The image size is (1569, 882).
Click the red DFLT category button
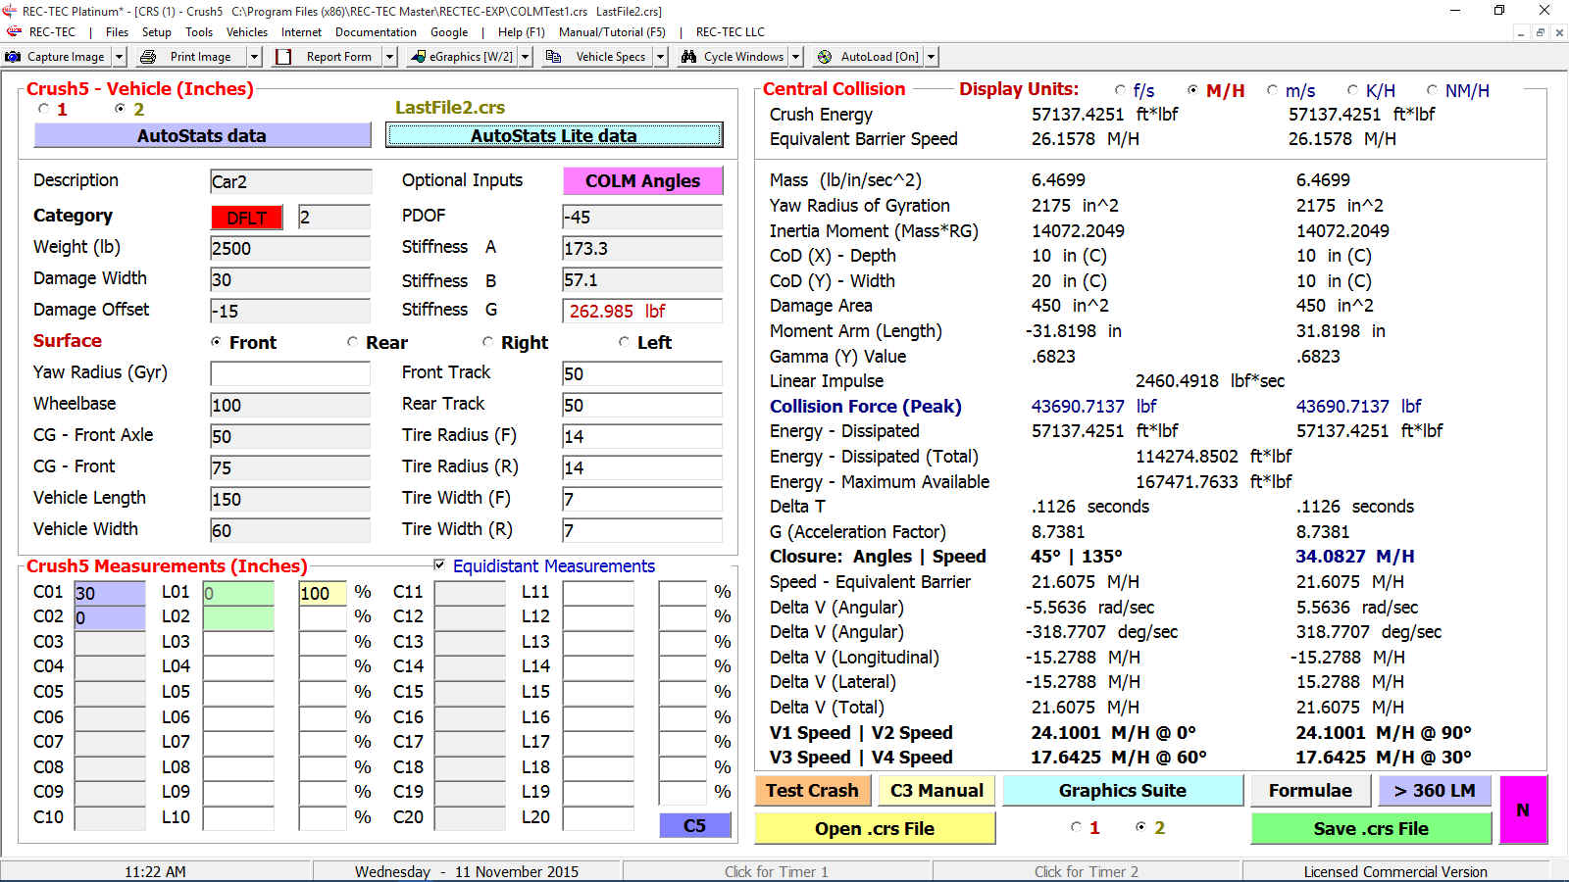(246, 218)
